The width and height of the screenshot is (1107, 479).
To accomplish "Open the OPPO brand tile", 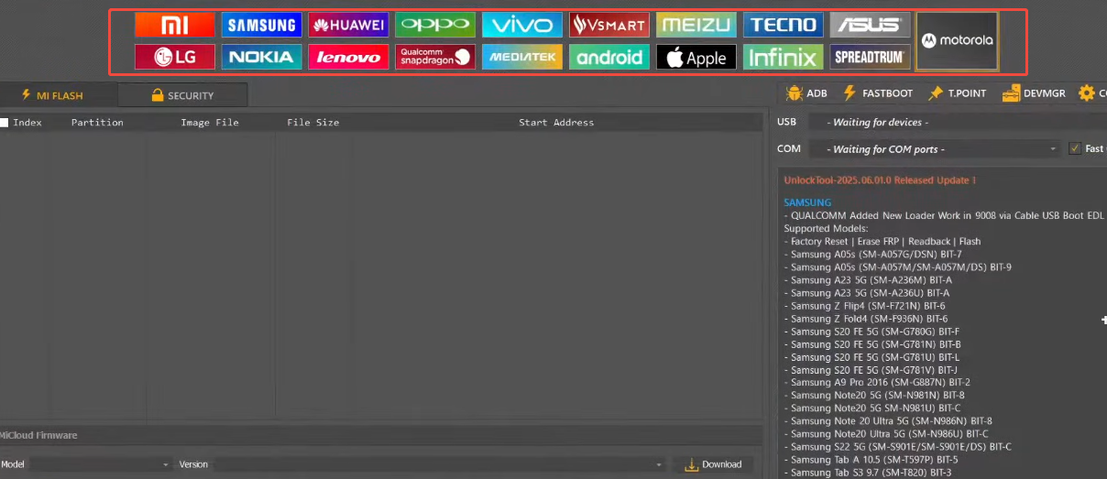I will coord(435,25).
